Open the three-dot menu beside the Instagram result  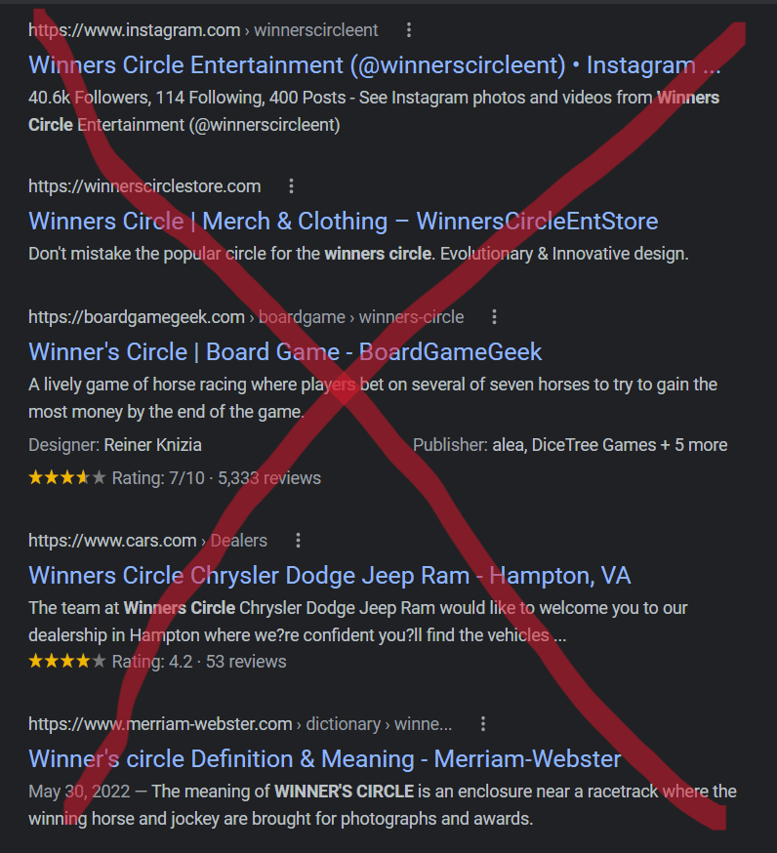coord(409,30)
